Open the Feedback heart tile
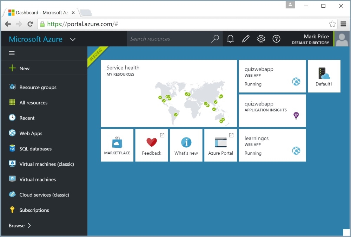The width and height of the screenshot is (351, 237). 152,145
